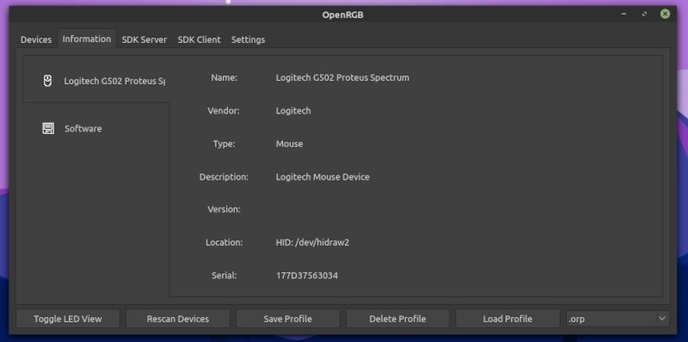Open the SDK Client tab

200,40
